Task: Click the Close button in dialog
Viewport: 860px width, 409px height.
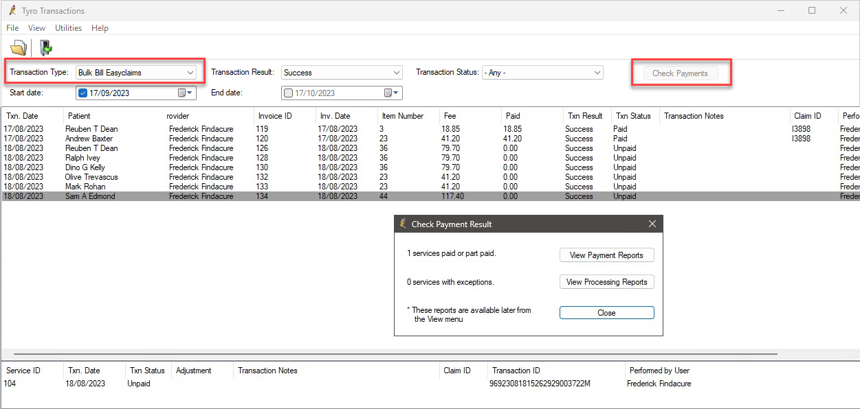Action: click(606, 313)
